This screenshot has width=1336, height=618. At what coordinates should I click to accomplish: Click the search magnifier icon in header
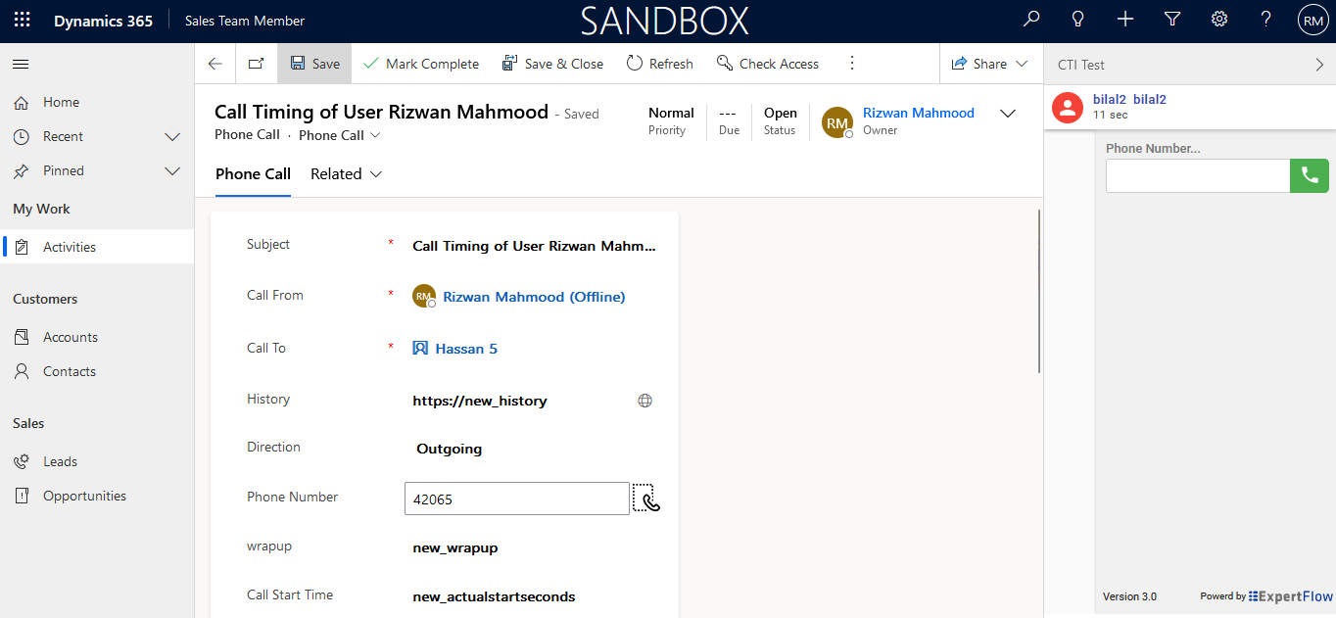pos(1031,20)
